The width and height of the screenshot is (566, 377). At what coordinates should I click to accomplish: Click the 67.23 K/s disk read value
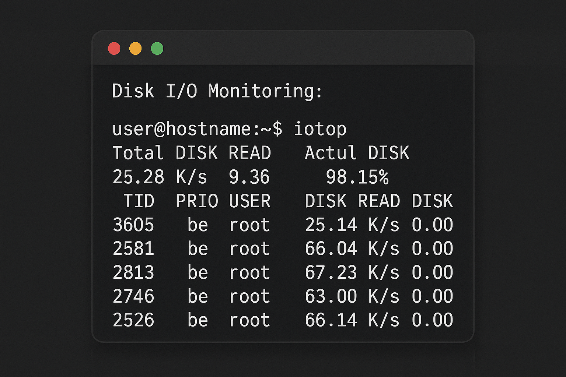click(352, 273)
